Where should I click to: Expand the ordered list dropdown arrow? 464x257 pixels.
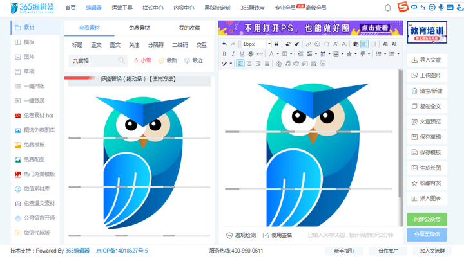pos(385,54)
